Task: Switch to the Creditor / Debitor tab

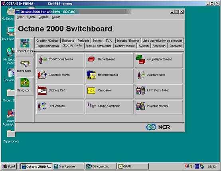Action: pyautogui.click(x=47, y=41)
